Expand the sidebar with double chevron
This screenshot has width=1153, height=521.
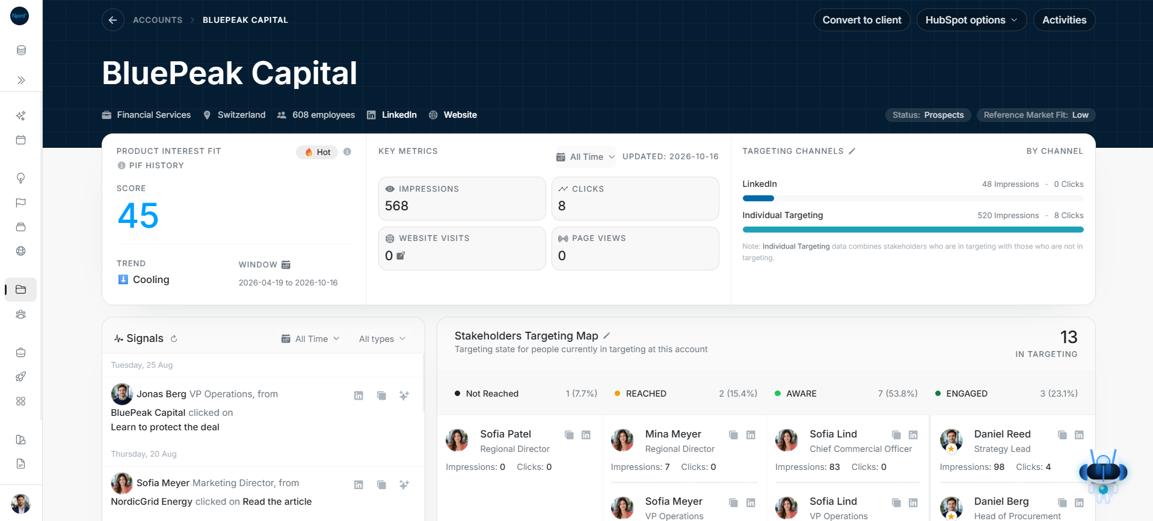[x=21, y=80]
